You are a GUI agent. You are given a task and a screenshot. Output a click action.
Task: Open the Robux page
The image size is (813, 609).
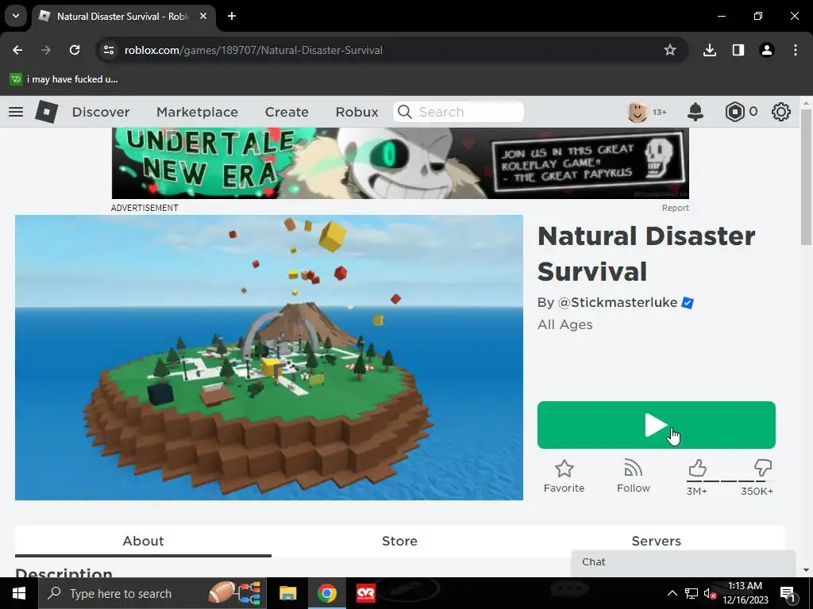[356, 112]
